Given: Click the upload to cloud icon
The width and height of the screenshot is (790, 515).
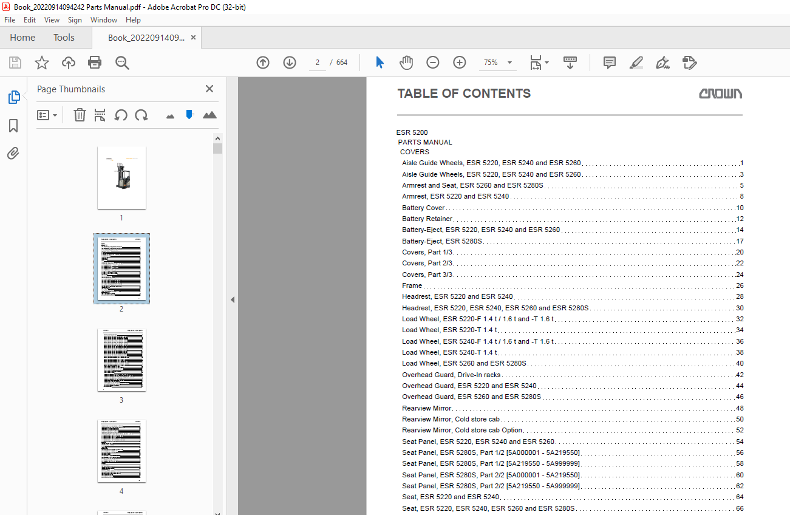Looking at the screenshot, I should point(69,63).
